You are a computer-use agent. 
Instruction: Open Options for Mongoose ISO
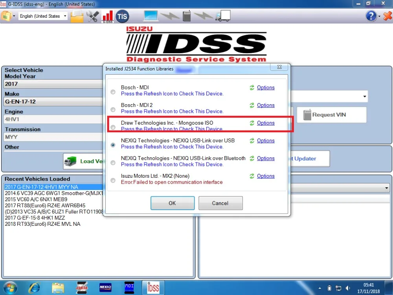[266, 123]
